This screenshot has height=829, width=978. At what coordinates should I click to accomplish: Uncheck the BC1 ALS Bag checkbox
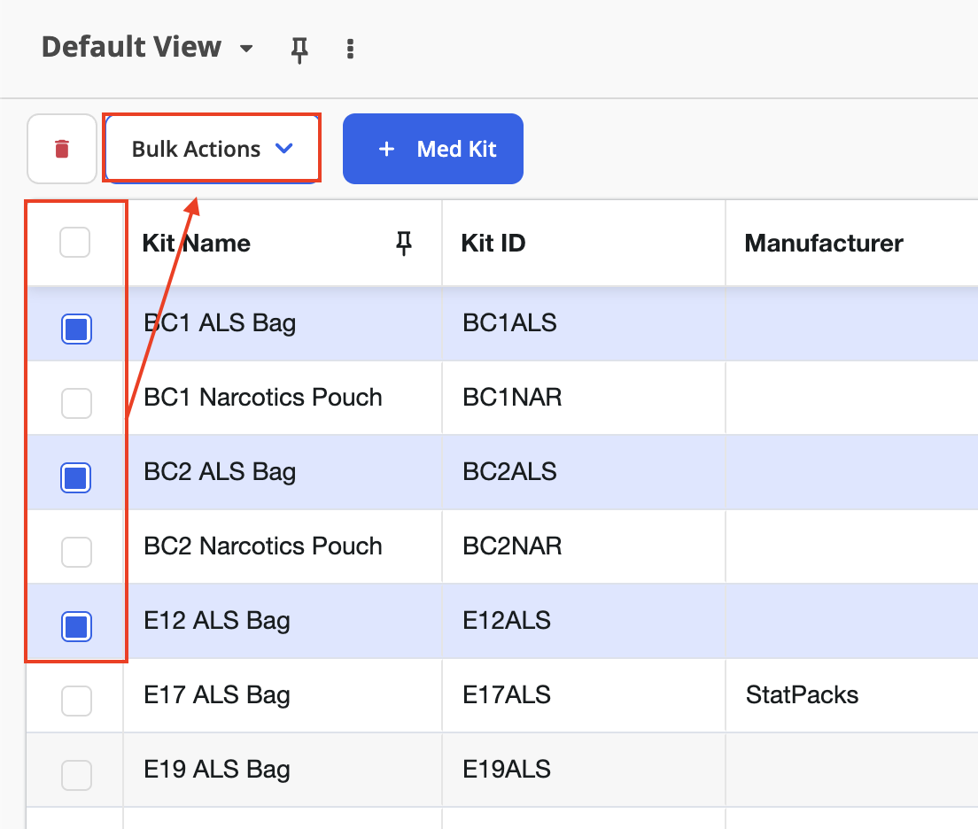click(x=76, y=329)
